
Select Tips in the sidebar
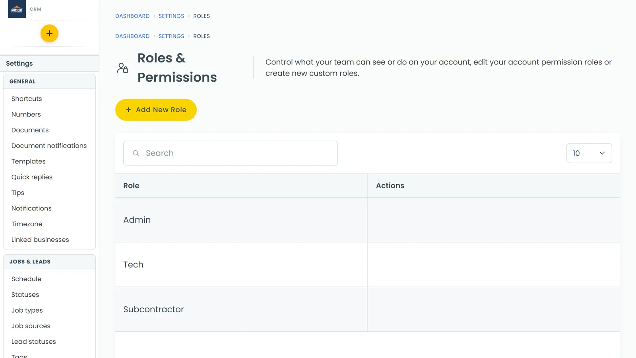18,193
